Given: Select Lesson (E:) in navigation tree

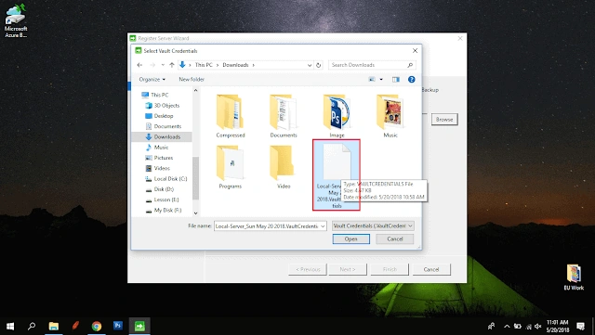Looking at the screenshot, I should tap(162, 200).
